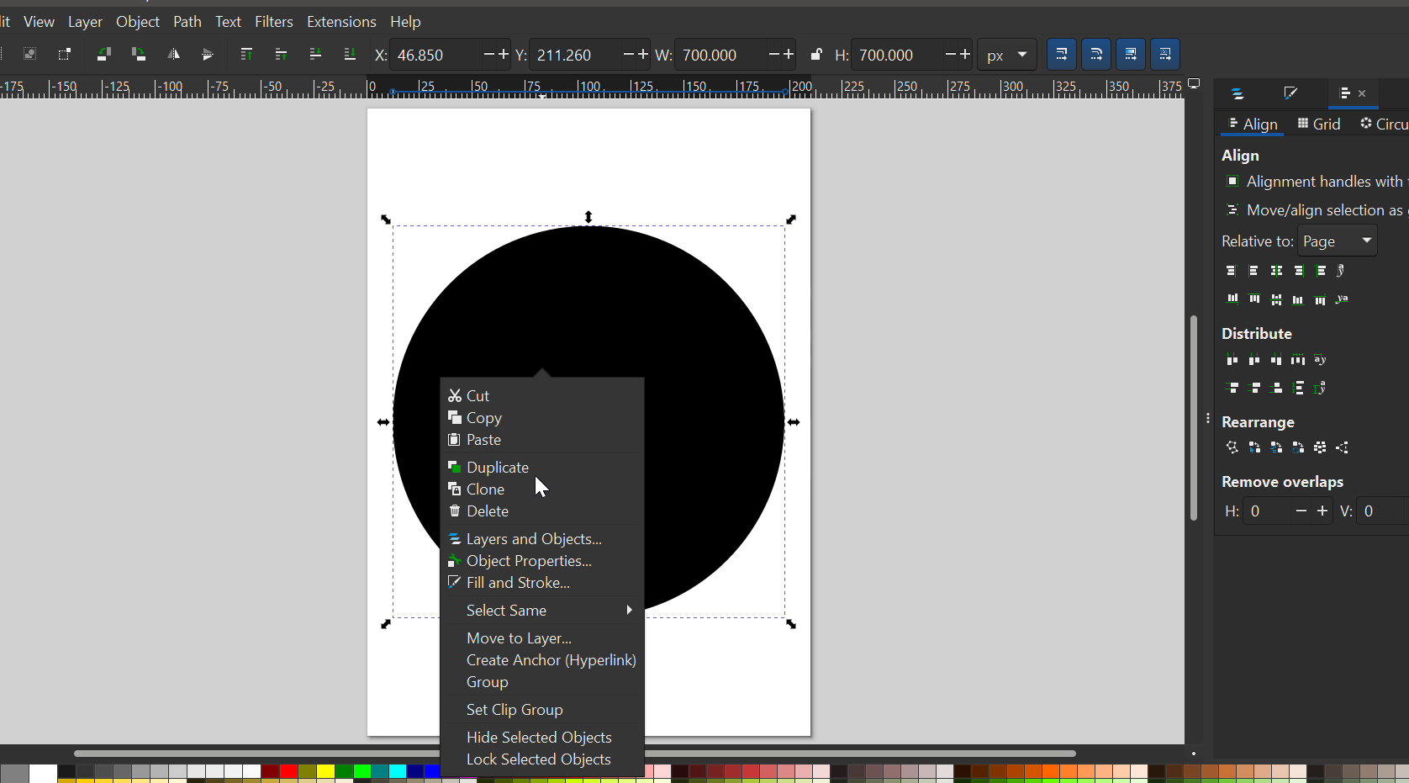1409x783 pixels.
Task: Toggle color-managed display icon by ruler
Action: click(x=1194, y=84)
